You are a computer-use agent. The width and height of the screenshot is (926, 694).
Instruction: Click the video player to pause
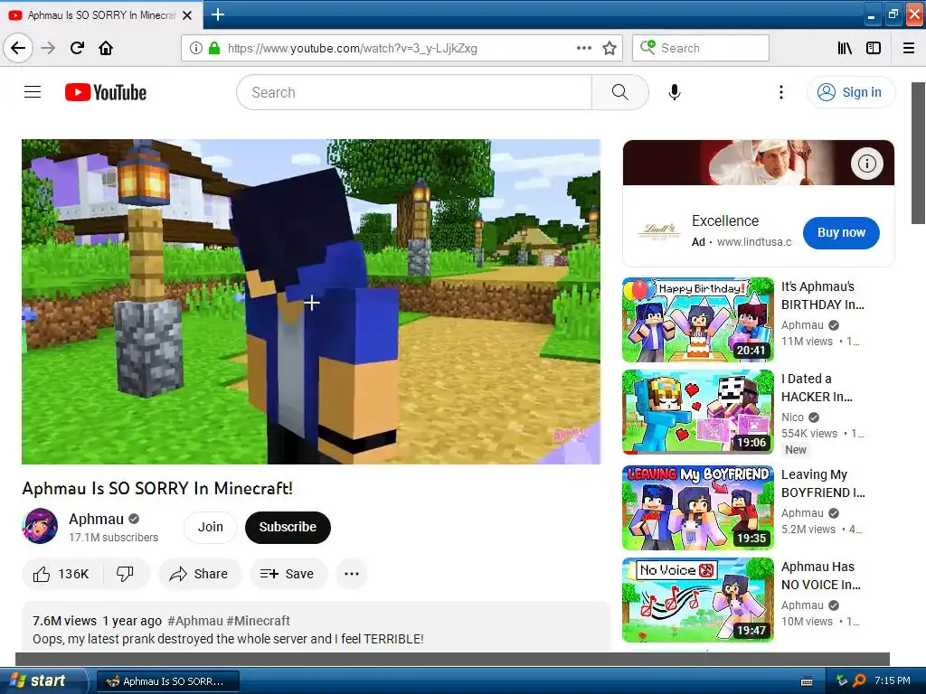point(311,302)
